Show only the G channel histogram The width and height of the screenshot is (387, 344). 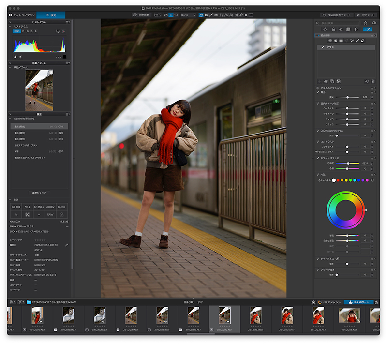coord(28,31)
